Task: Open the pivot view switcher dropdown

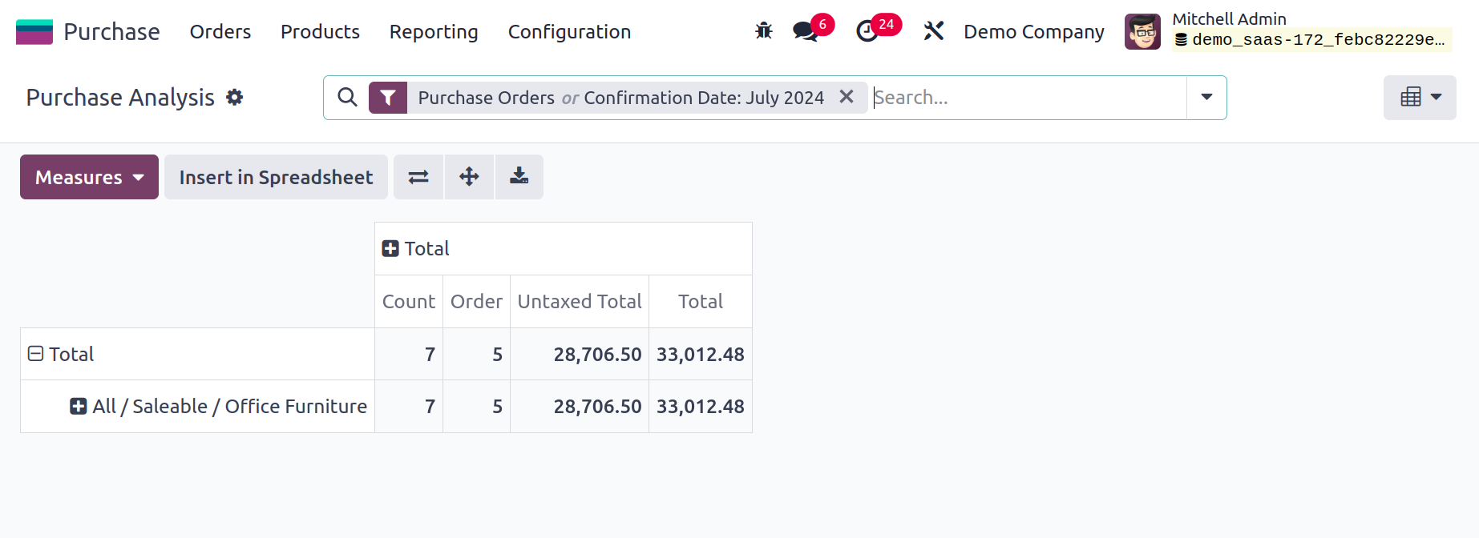Action: (1420, 98)
